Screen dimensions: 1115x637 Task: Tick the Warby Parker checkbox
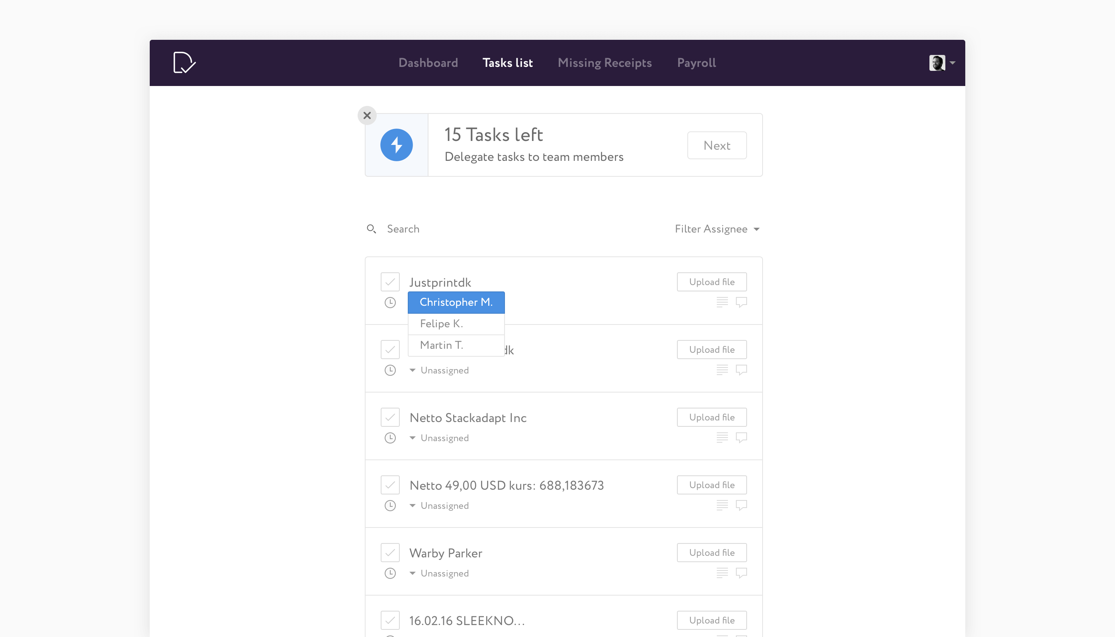(x=390, y=553)
